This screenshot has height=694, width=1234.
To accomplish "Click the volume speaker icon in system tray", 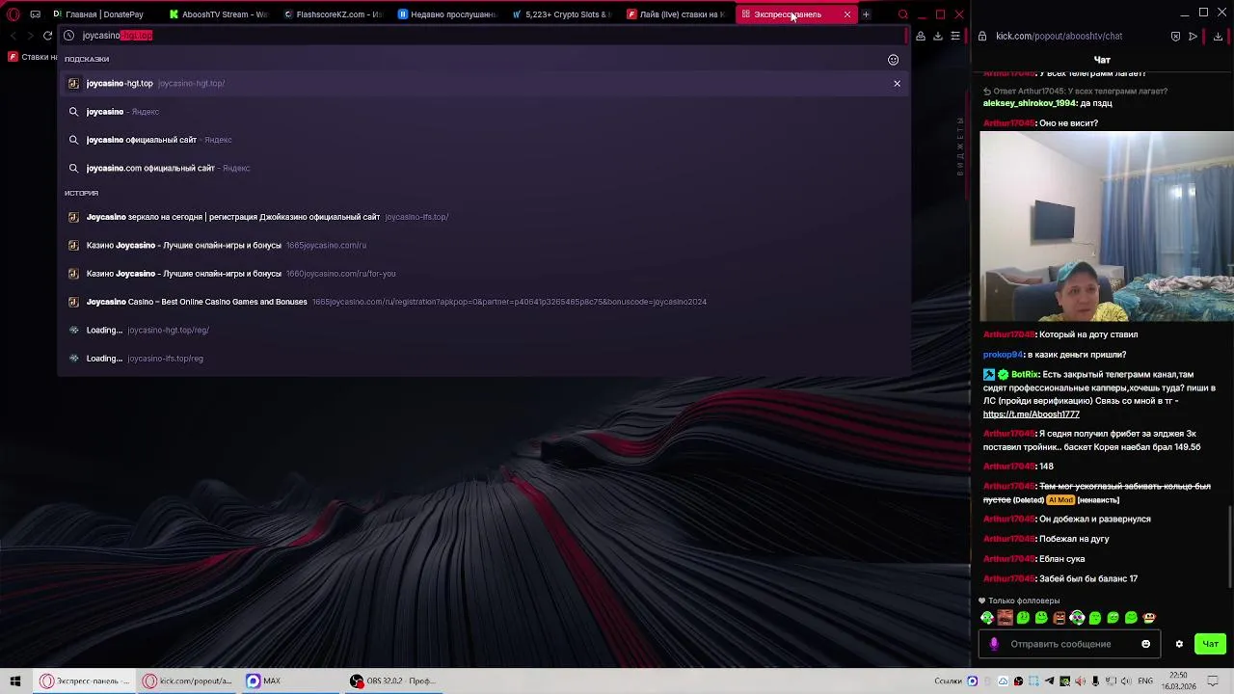I will [x=1126, y=681].
